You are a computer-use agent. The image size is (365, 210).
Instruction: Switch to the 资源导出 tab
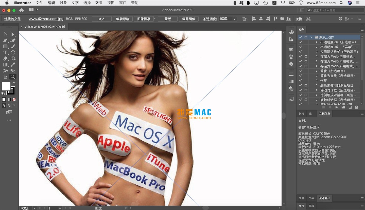coord(325,198)
